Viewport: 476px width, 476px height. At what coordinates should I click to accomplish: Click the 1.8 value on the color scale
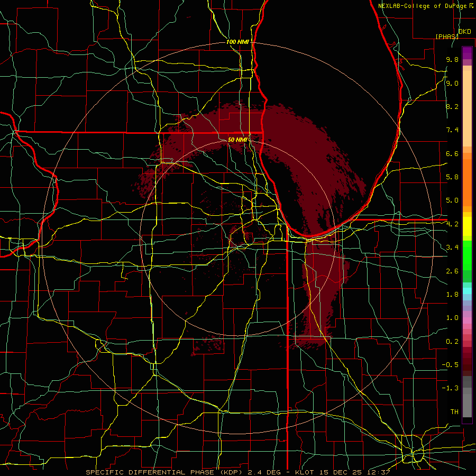(x=452, y=295)
